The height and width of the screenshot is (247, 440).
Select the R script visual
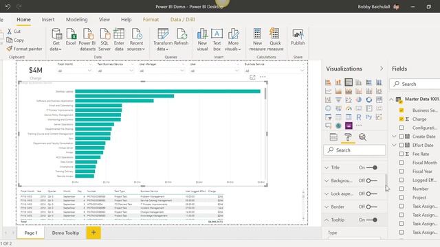click(359, 117)
